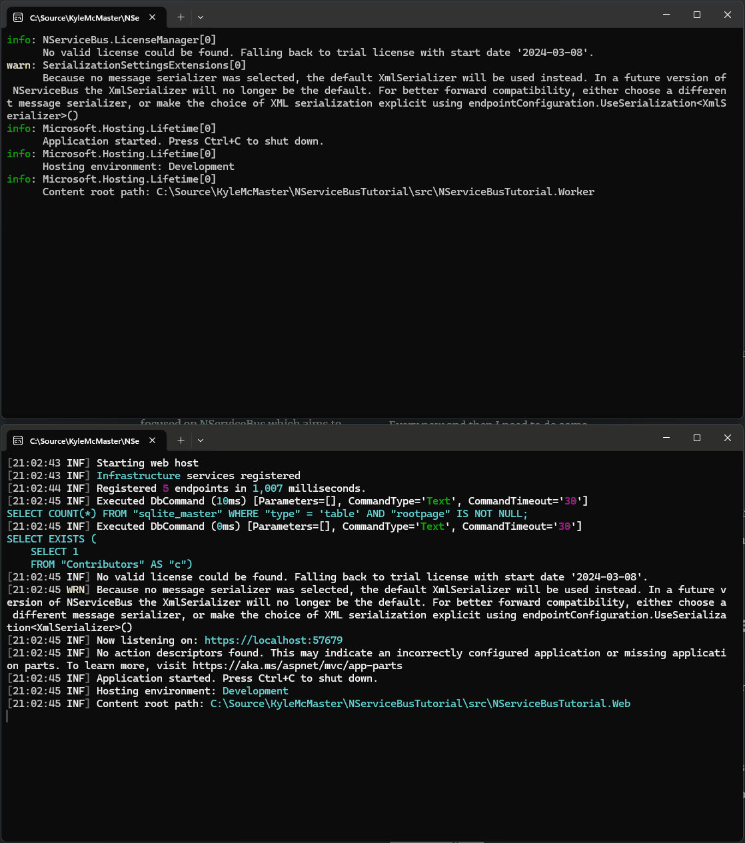This screenshot has width=745, height=843.
Task: Click the blinking cursor line in bottom terminal
Action: tap(7, 716)
